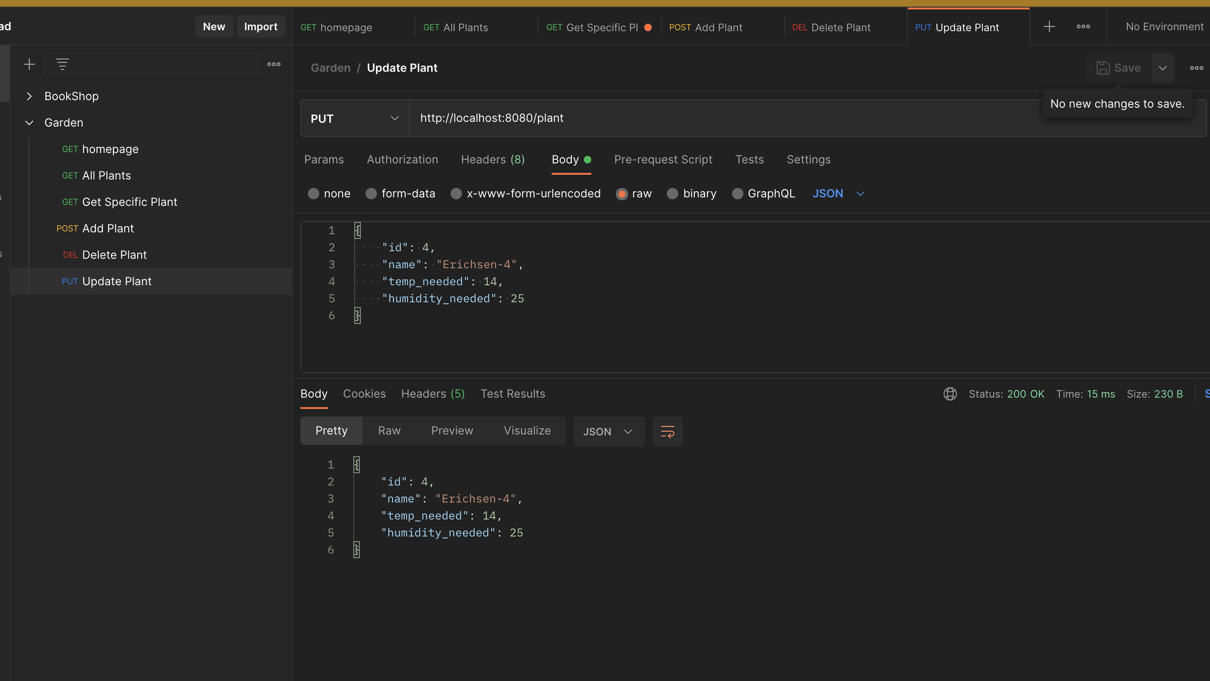The image size is (1210, 681).
Task: Expand the BookShop collection
Action: [x=29, y=96]
